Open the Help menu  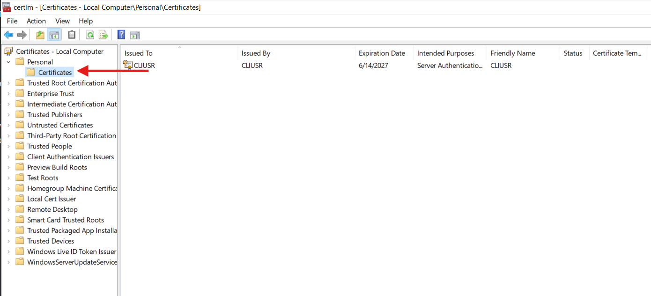[86, 21]
